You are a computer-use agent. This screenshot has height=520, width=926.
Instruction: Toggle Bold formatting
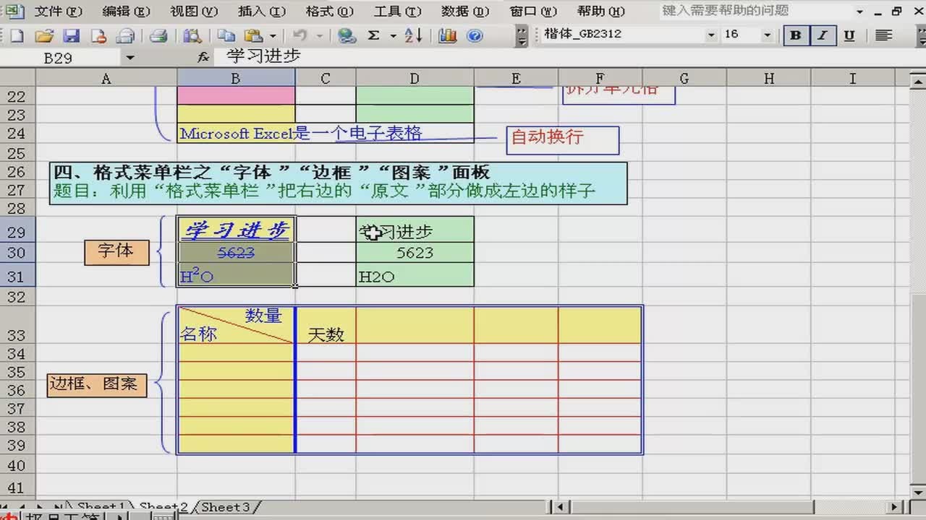(795, 35)
